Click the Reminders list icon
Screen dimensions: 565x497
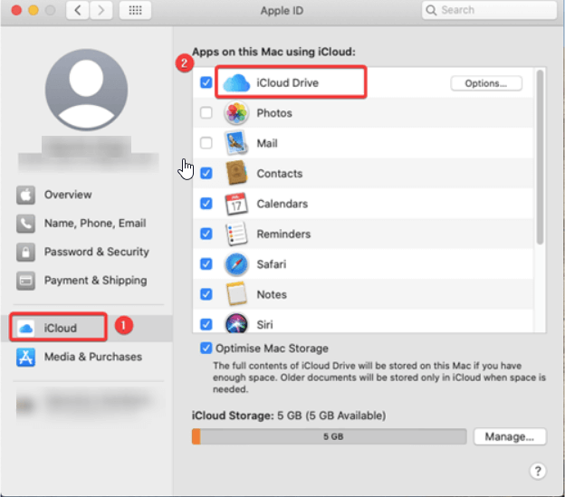tap(236, 234)
